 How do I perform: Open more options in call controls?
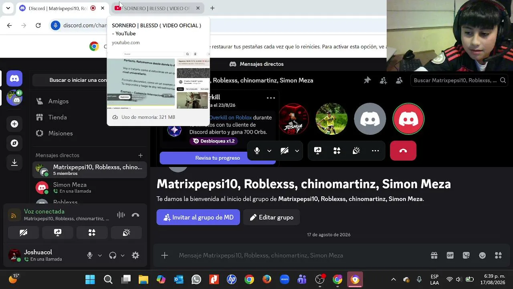(x=375, y=151)
